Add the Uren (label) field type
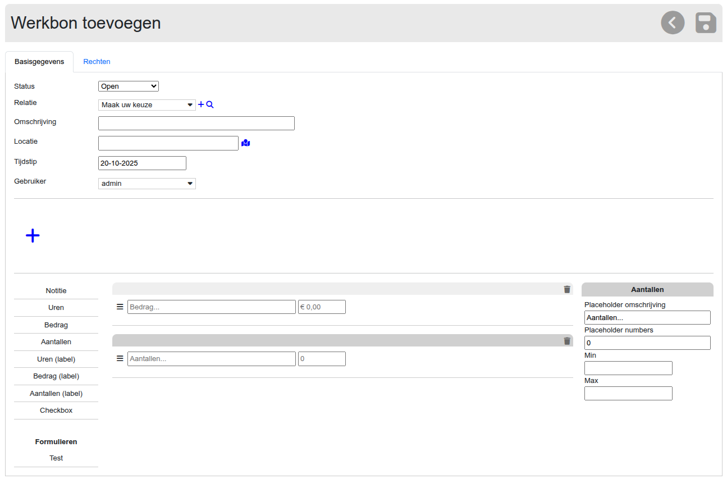Viewport: 727px width, 488px height. [56, 359]
